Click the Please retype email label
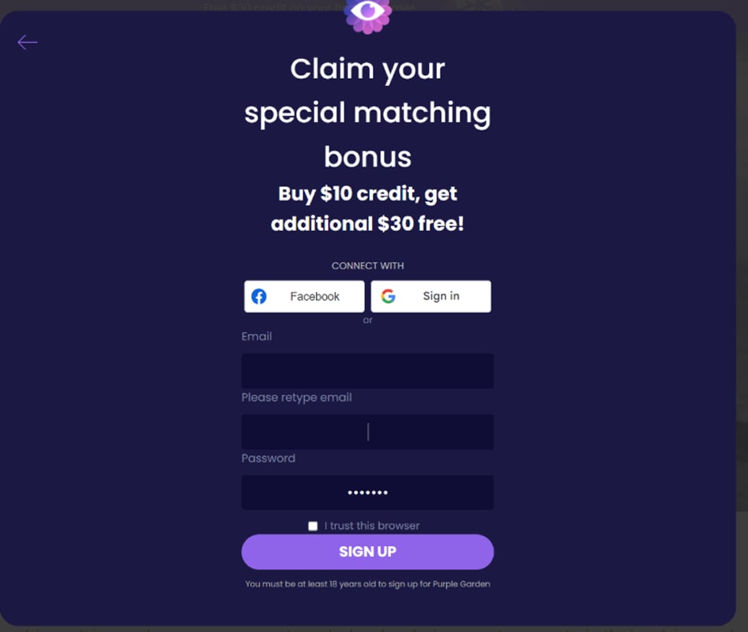Screen dimensions: 748x632 click(x=297, y=398)
